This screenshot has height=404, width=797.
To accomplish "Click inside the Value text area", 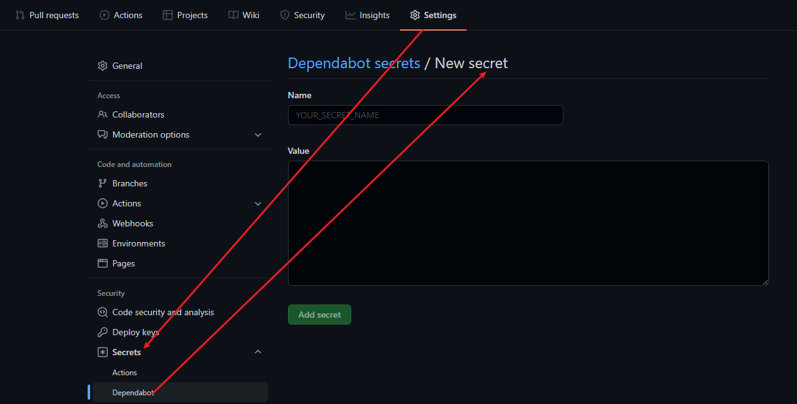I will click(x=528, y=223).
